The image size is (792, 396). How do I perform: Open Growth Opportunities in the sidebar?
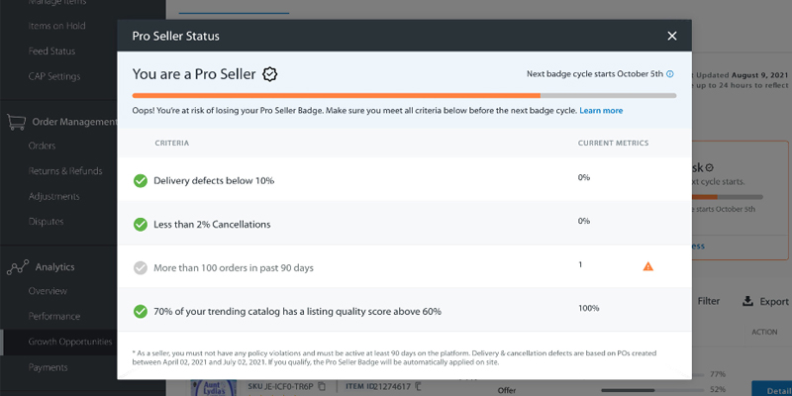tap(69, 342)
